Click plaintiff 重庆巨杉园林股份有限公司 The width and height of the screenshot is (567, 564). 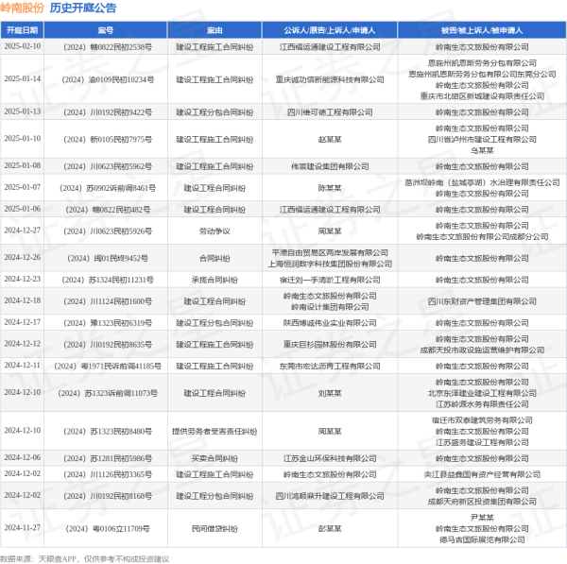coord(330,345)
